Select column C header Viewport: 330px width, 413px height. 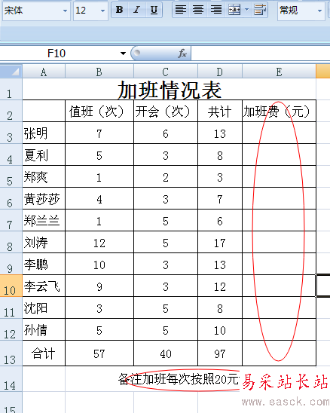(166, 72)
